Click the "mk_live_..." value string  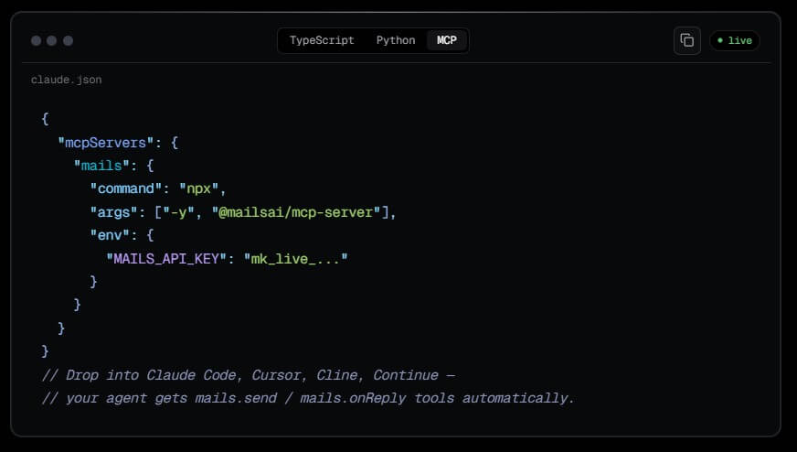point(296,259)
